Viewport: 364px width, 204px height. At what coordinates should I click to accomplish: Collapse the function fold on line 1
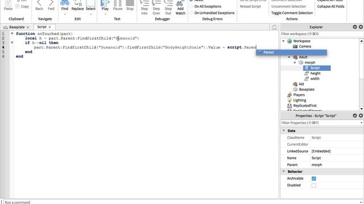click(12, 33)
